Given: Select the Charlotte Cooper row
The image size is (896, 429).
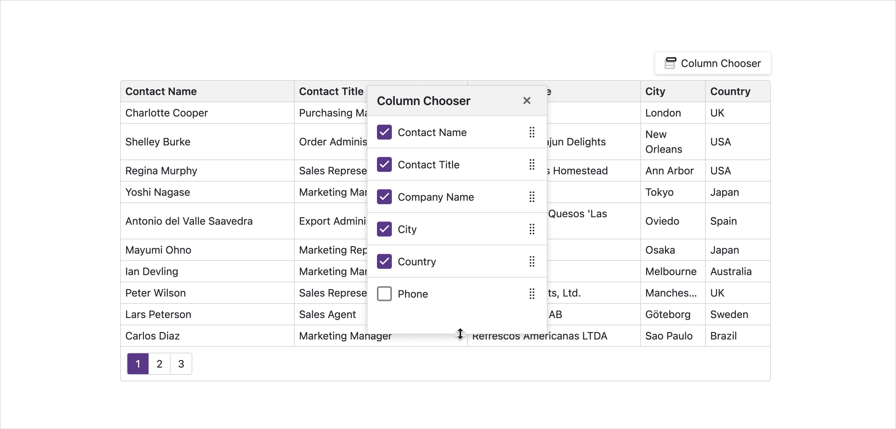Looking at the screenshot, I should click(x=166, y=113).
